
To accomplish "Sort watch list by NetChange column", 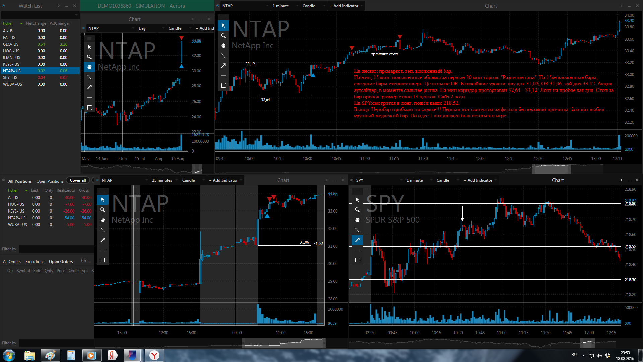I will [36, 23].
